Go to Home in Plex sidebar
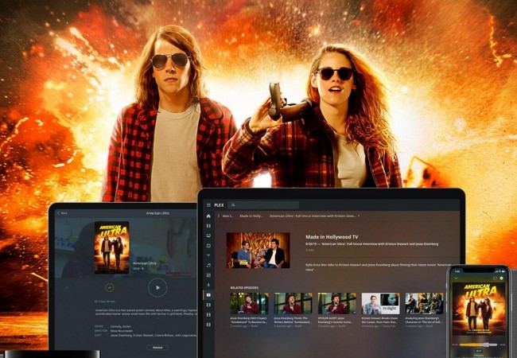 point(208,216)
